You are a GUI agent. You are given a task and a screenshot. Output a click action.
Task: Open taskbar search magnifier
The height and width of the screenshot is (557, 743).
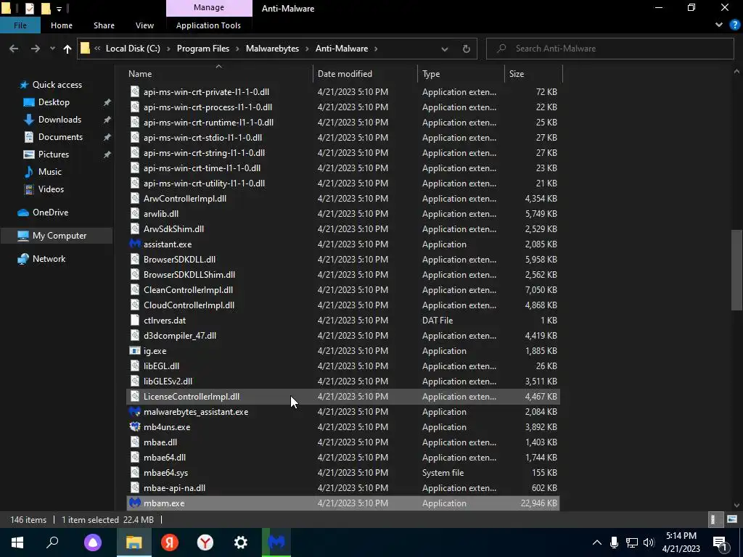[52, 542]
